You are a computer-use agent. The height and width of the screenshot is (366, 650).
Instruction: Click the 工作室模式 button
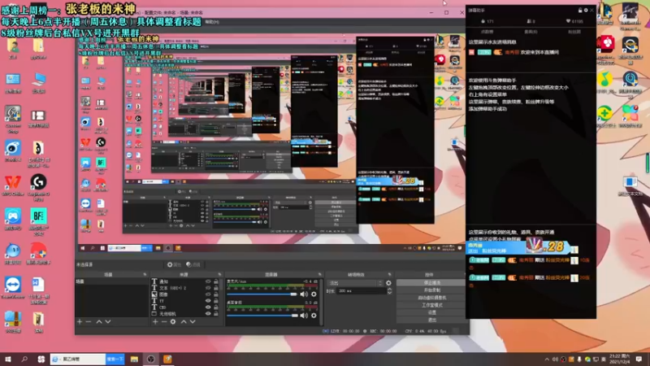(431, 305)
